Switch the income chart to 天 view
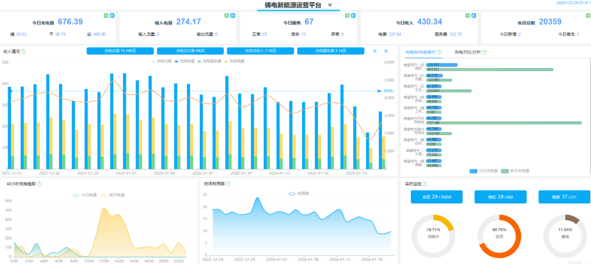The height and width of the screenshot is (264, 591). coord(375,51)
